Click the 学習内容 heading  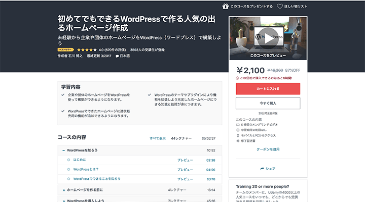(71, 87)
